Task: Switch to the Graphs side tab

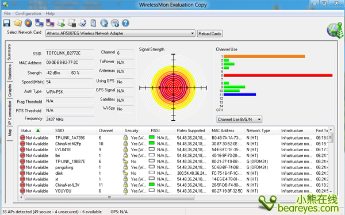Action: pyautogui.click(x=10, y=90)
